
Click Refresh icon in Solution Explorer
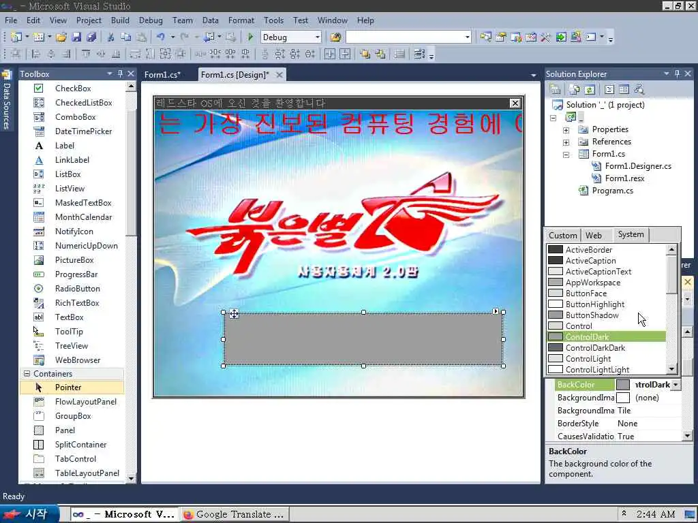(x=590, y=89)
